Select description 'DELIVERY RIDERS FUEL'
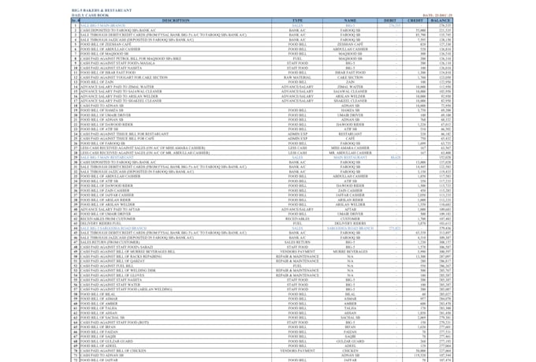 click(101, 223)
